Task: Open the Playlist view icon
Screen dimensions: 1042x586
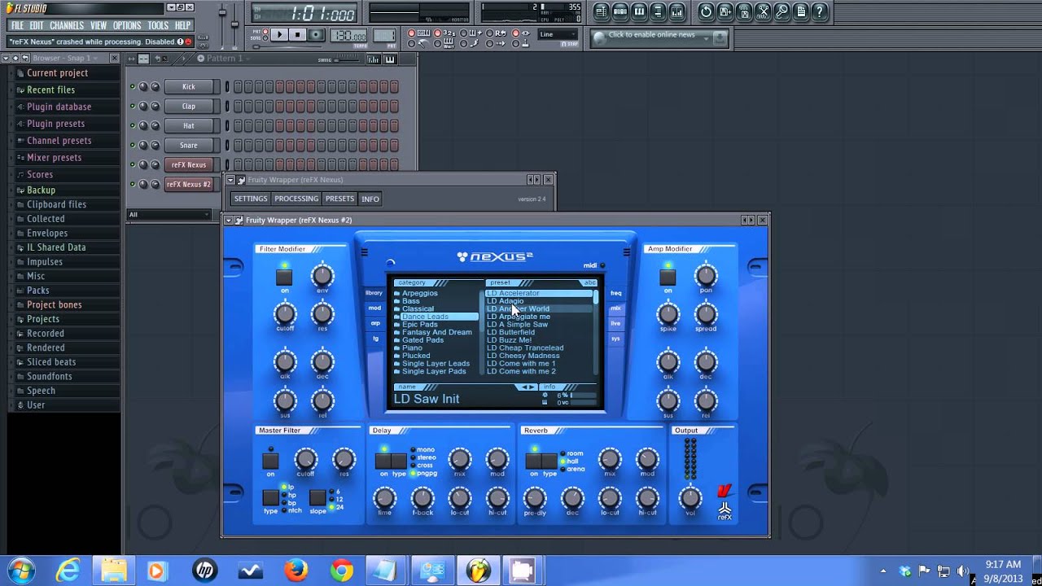Action: (x=602, y=11)
